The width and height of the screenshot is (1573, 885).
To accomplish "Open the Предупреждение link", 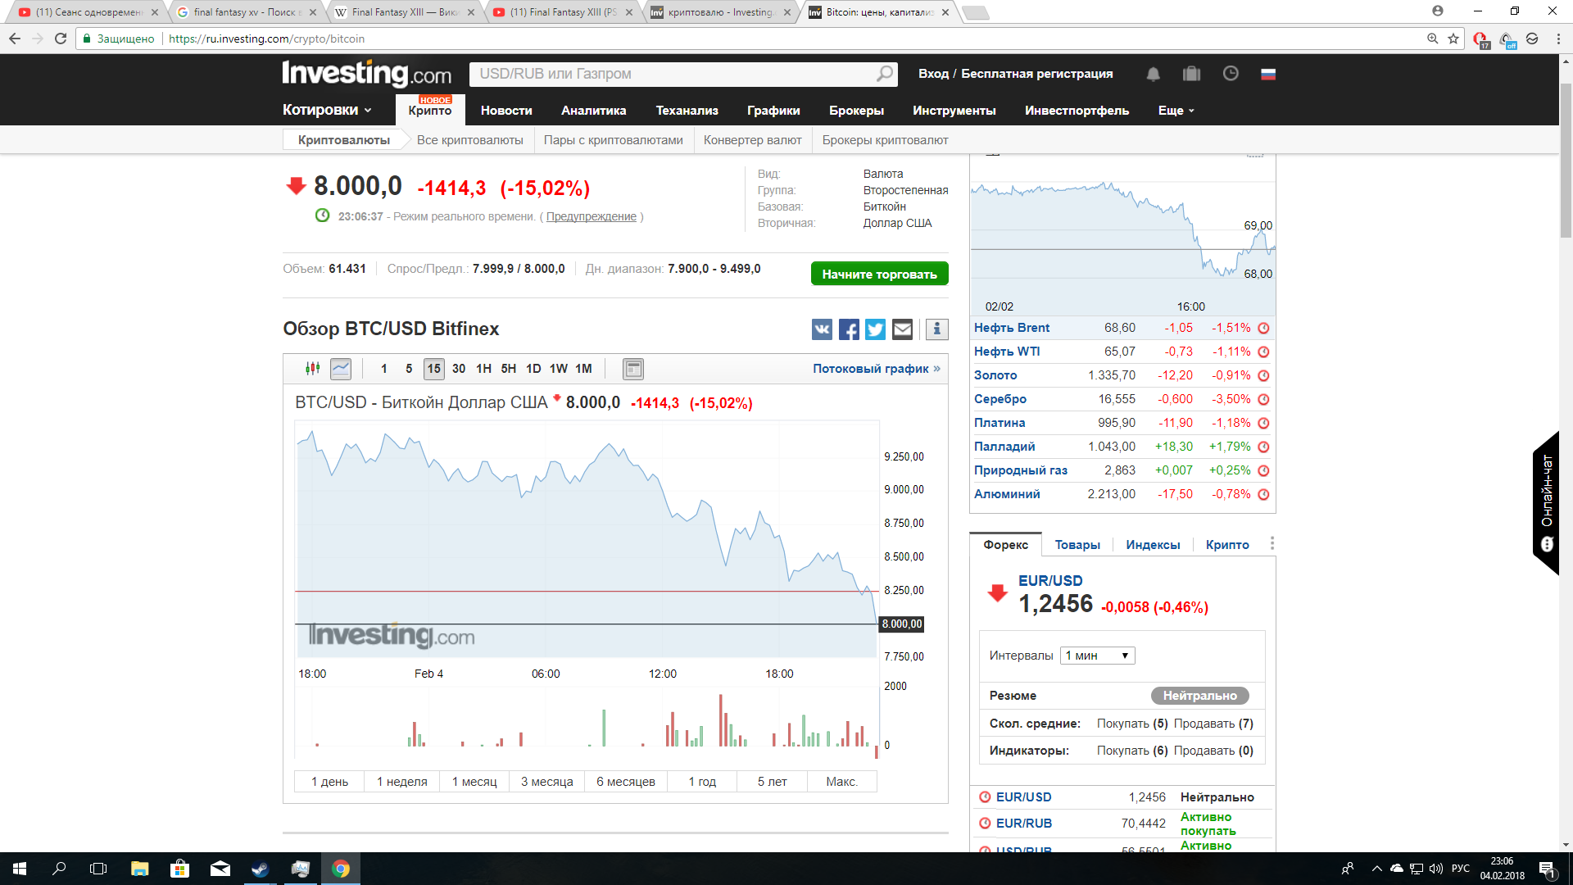I will click(x=592, y=216).
